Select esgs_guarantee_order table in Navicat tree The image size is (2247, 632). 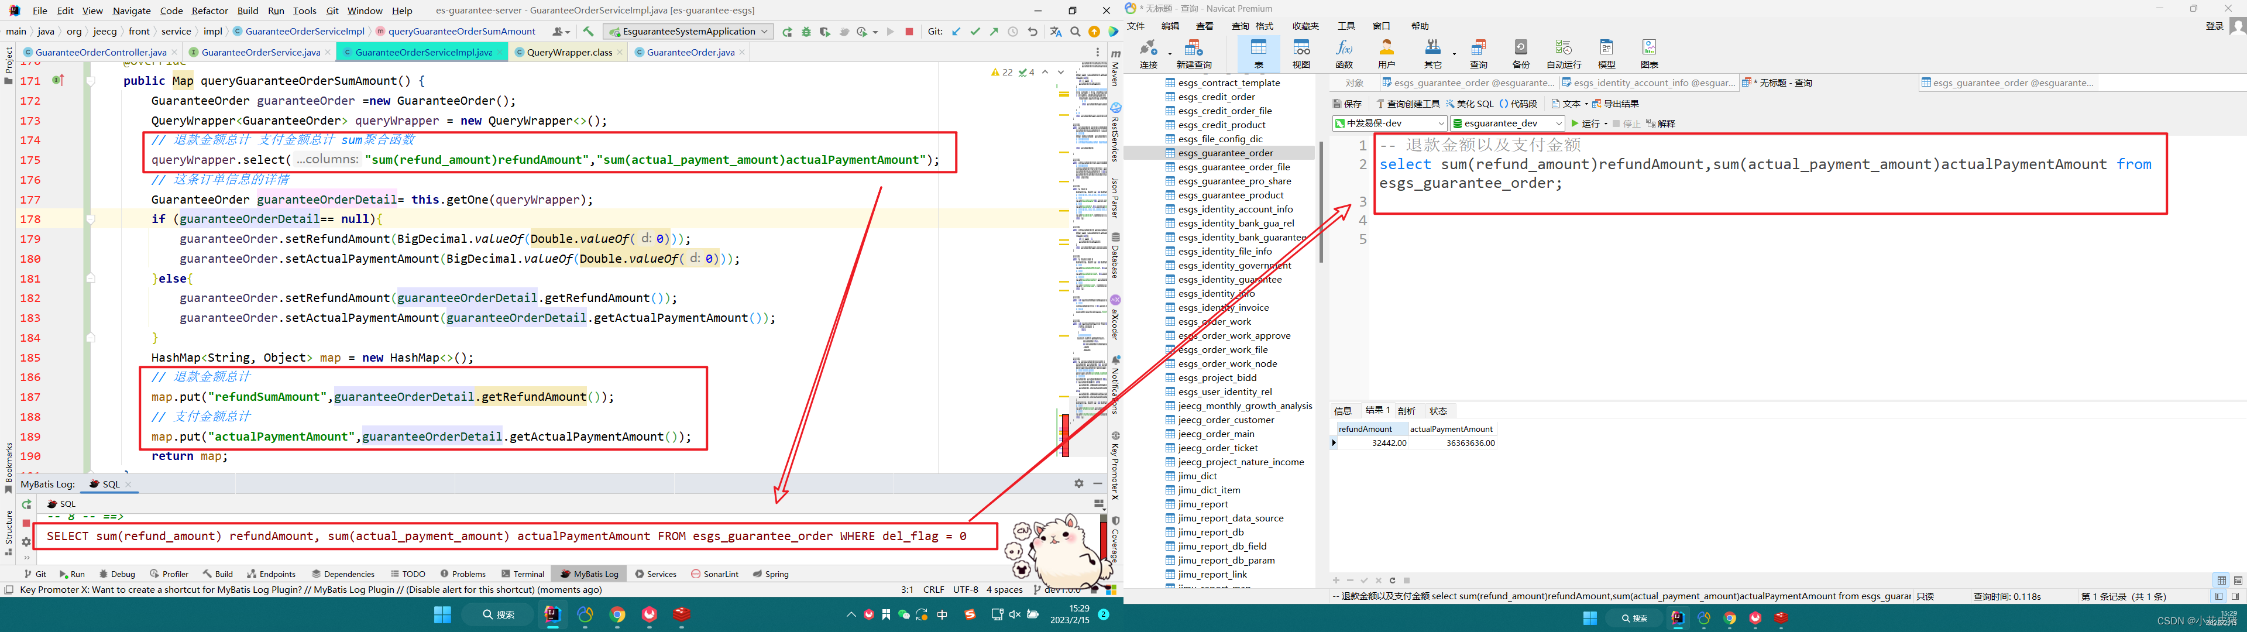(1225, 153)
